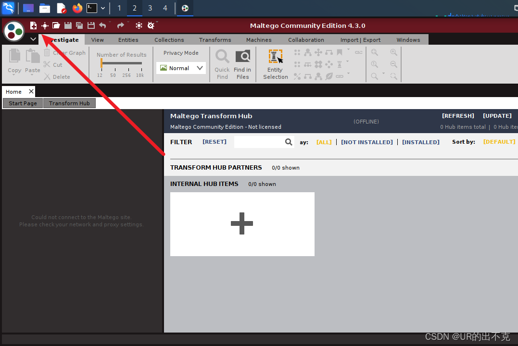Switch to the View ribbon tab
The width and height of the screenshot is (518, 346).
[x=98, y=39]
